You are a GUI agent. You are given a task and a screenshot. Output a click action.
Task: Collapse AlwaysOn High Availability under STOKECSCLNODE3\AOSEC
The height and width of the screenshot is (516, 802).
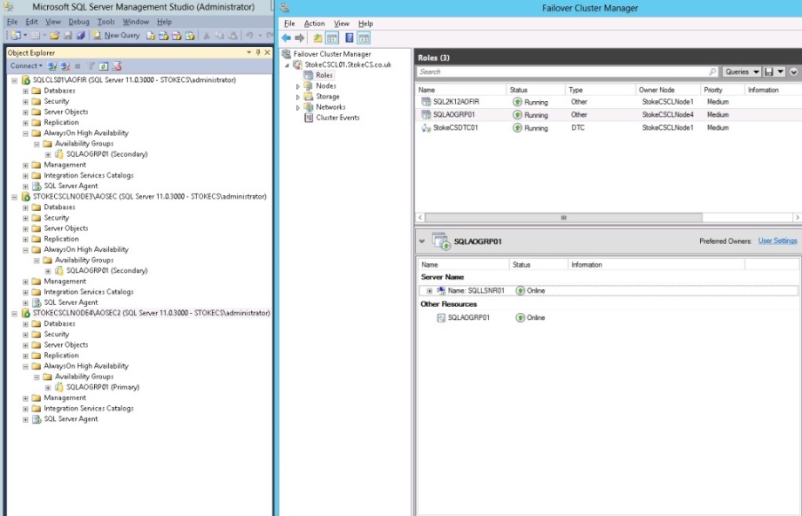25,250
